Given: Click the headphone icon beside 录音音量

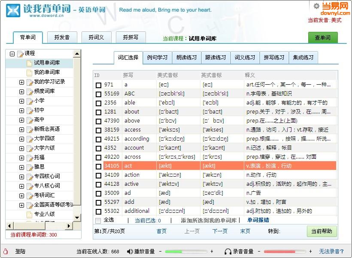Looking at the screenshot, I should pos(227,252).
